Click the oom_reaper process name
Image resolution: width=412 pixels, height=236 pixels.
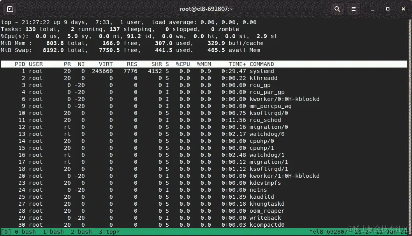coord(267,211)
